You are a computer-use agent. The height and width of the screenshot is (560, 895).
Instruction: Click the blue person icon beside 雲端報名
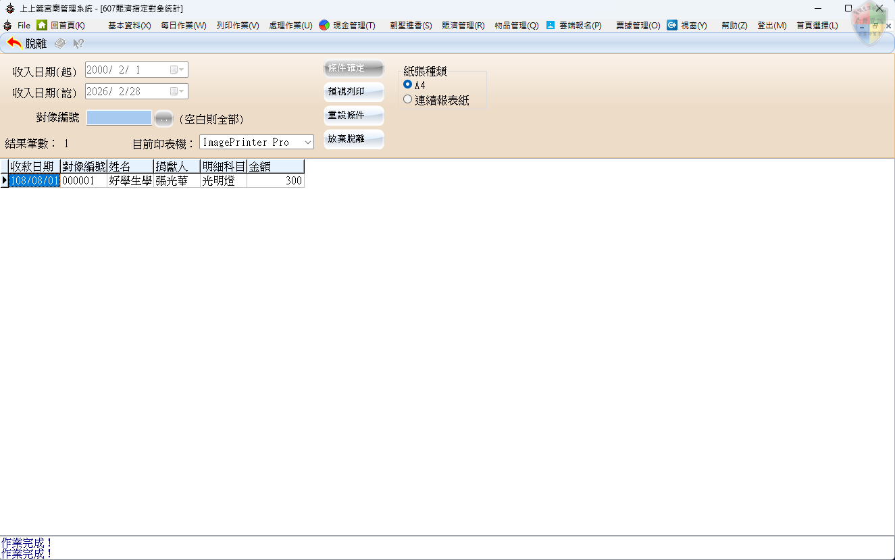tap(551, 25)
